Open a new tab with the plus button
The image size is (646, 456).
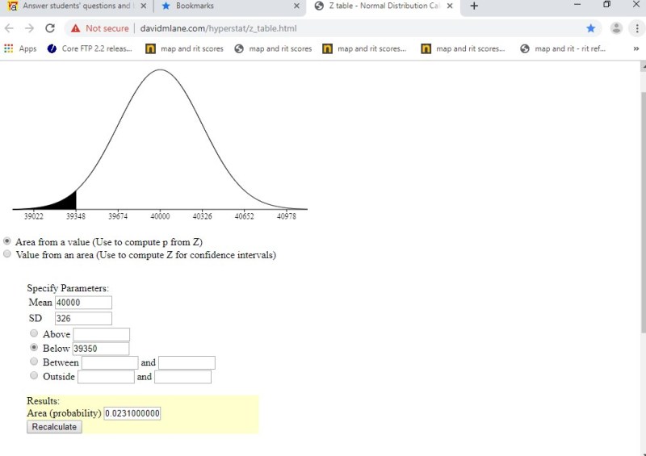point(474,6)
